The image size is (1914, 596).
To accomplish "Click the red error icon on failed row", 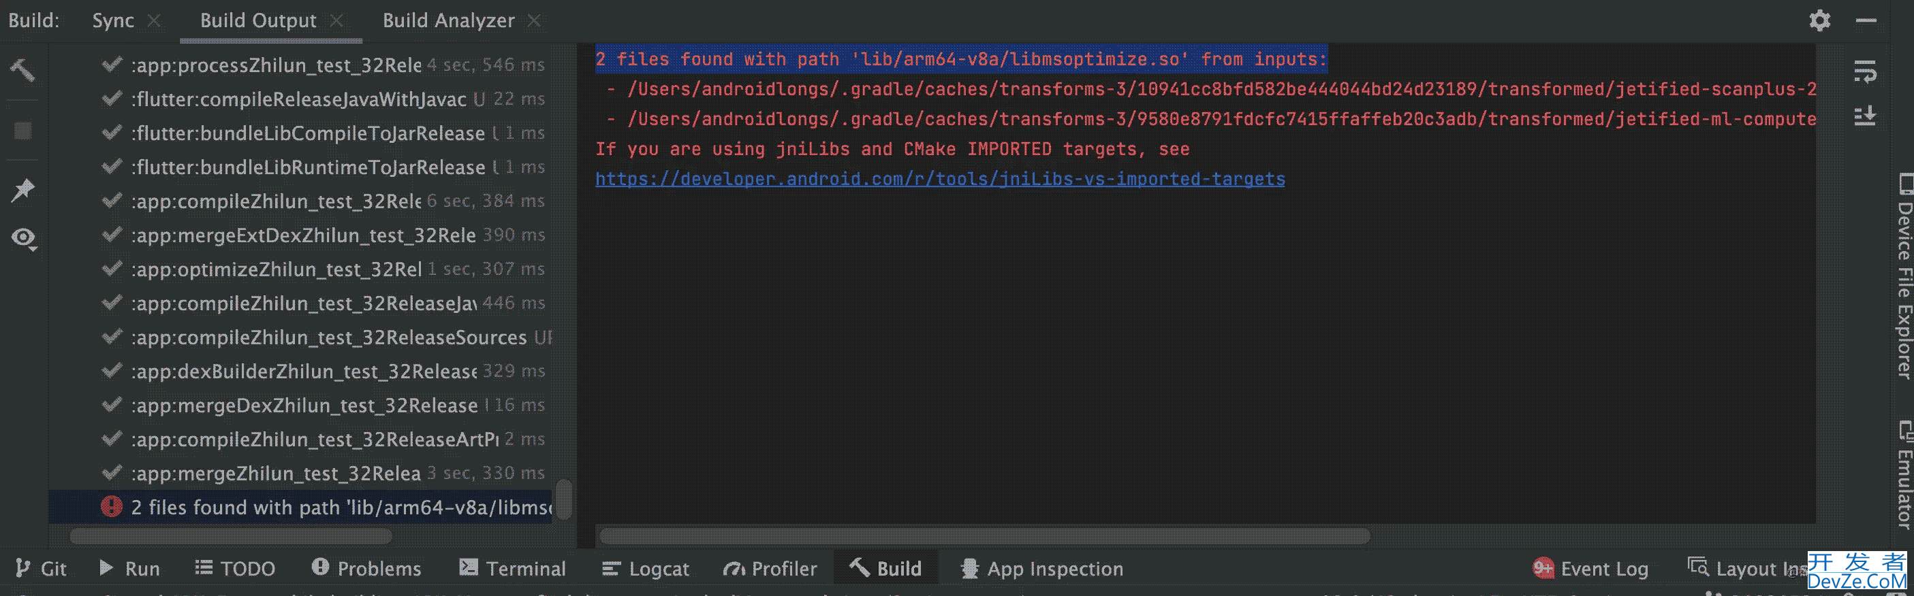I will (x=112, y=507).
